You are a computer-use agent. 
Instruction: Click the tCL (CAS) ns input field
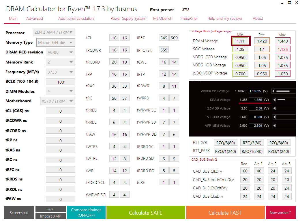point(61,111)
